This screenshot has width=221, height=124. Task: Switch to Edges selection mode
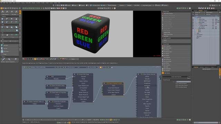(x=74, y=6)
